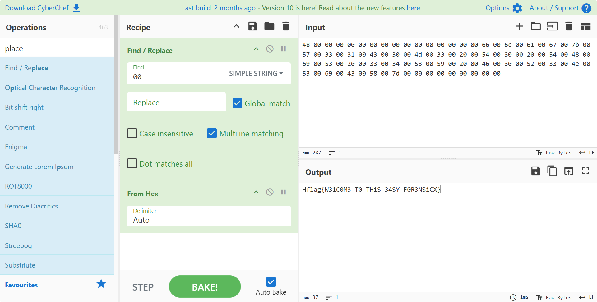This screenshot has width=597, height=302.
Task: Select Find / Replace operation in list
Action: pos(57,68)
